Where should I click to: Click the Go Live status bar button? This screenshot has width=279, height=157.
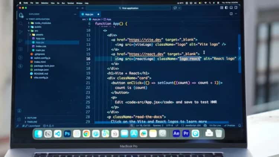pos(215,125)
